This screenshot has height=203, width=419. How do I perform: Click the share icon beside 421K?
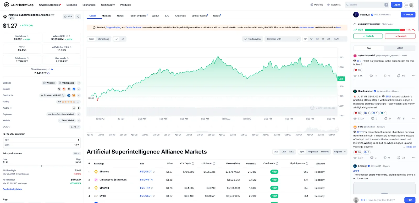coord(78,17)
